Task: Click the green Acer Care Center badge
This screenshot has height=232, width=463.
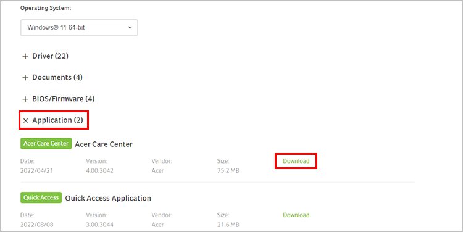Action: pos(46,143)
